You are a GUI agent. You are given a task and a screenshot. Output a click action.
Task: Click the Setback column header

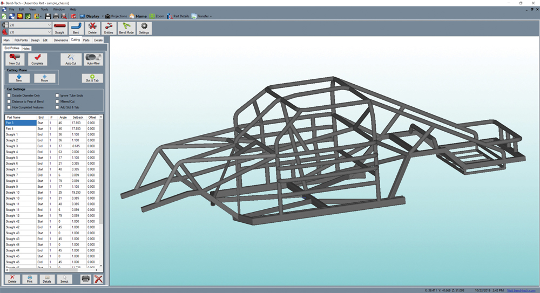(78, 117)
